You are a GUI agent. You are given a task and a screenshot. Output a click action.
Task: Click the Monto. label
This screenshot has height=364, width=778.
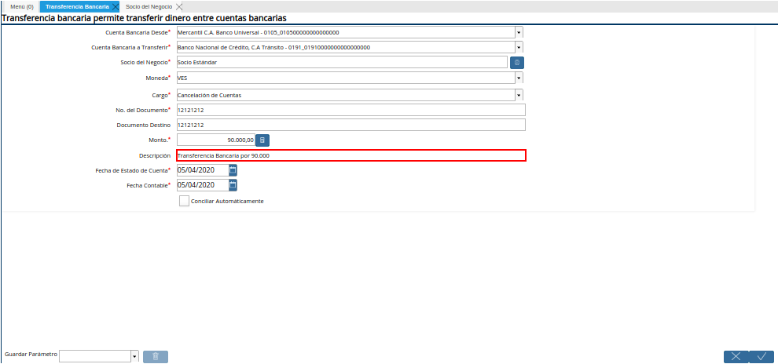158,140
